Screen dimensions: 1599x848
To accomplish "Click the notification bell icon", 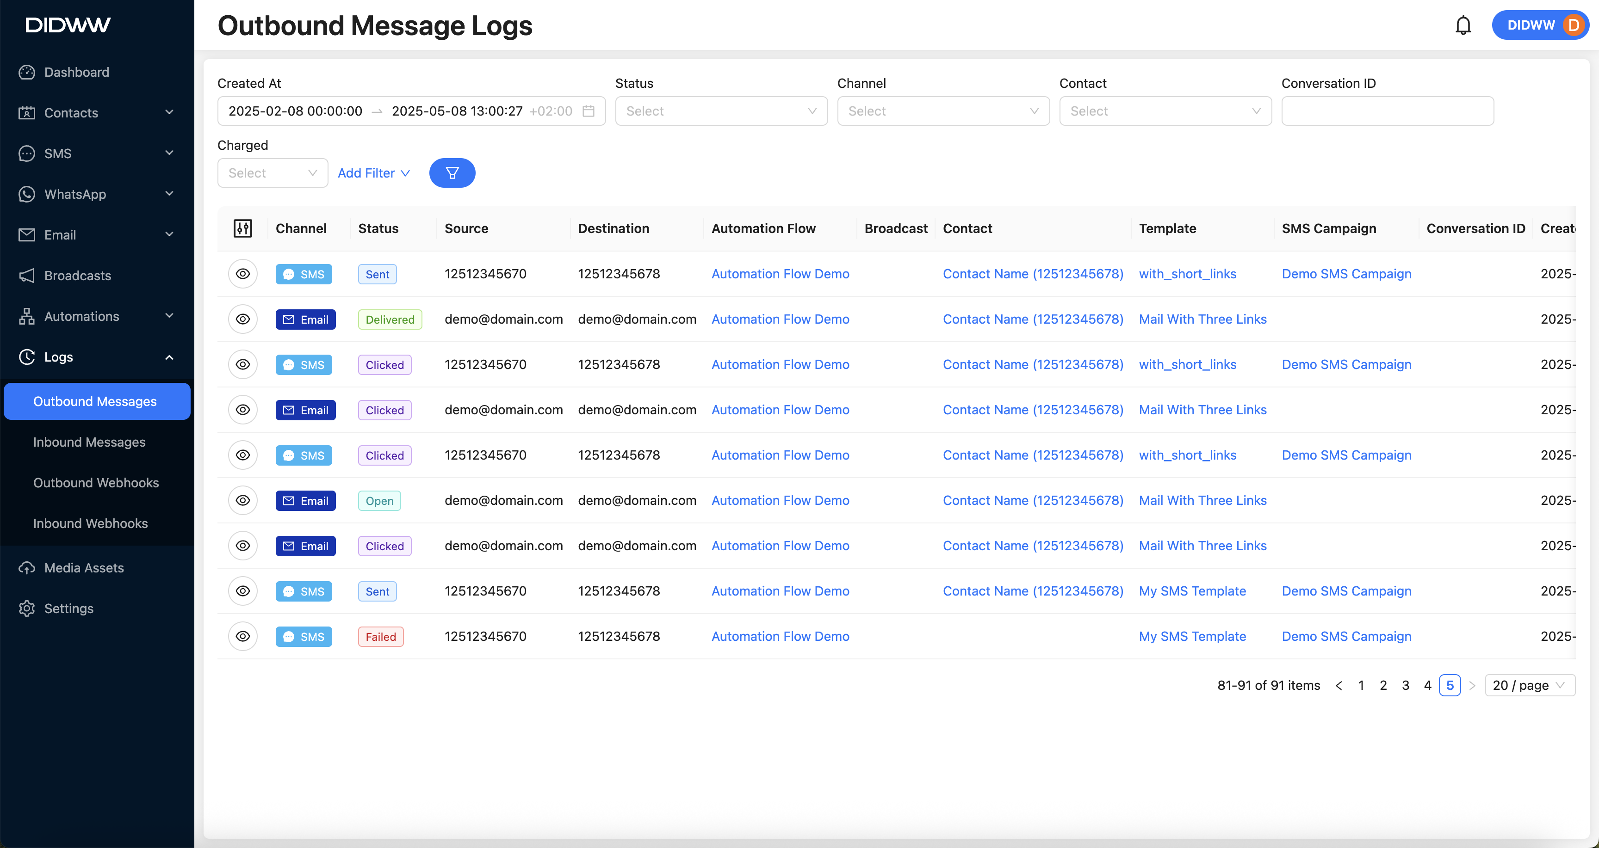I will [x=1463, y=25].
